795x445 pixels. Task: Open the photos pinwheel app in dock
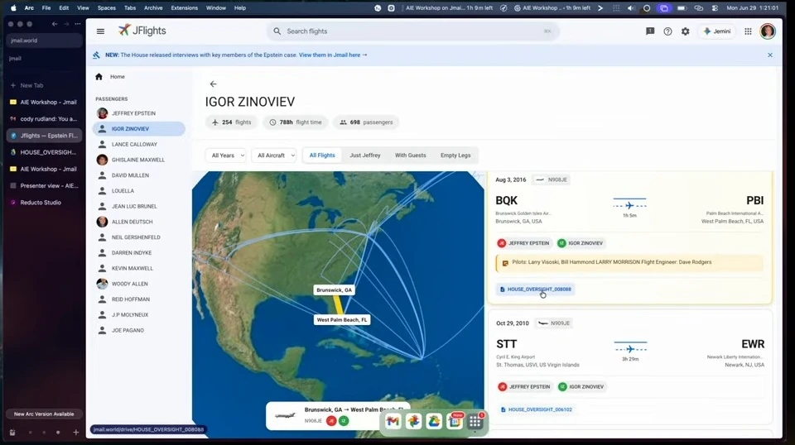[414, 421]
